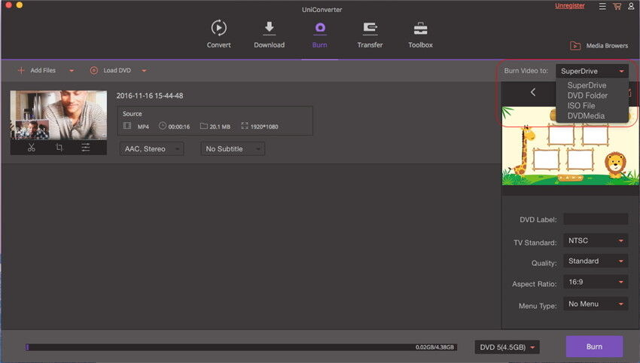Choose ISO File burn destination
Image resolution: width=640 pixels, height=363 pixels.
[x=581, y=106]
